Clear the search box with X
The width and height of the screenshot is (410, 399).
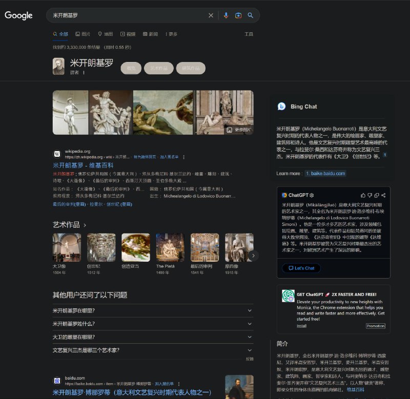click(211, 15)
